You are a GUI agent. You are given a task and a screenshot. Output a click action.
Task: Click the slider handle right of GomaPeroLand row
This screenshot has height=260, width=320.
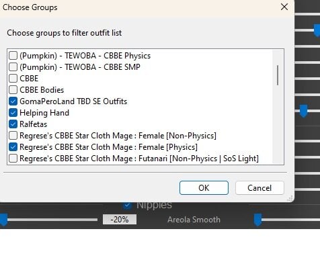coord(304,111)
